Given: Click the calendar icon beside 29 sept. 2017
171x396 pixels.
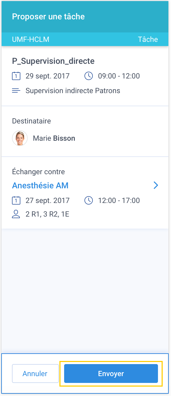Looking at the screenshot, I should [16, 76].
